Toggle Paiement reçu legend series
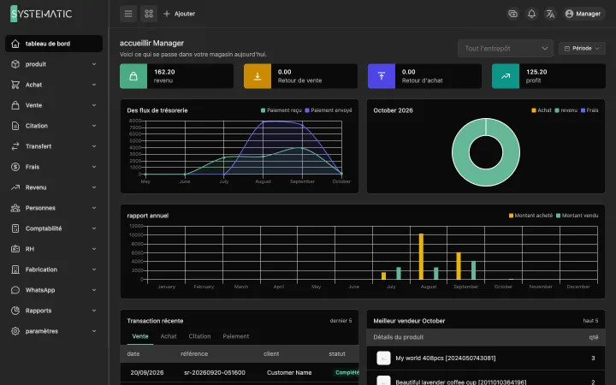Viewport: 616px width, 385px height. [x=281, y=110]
